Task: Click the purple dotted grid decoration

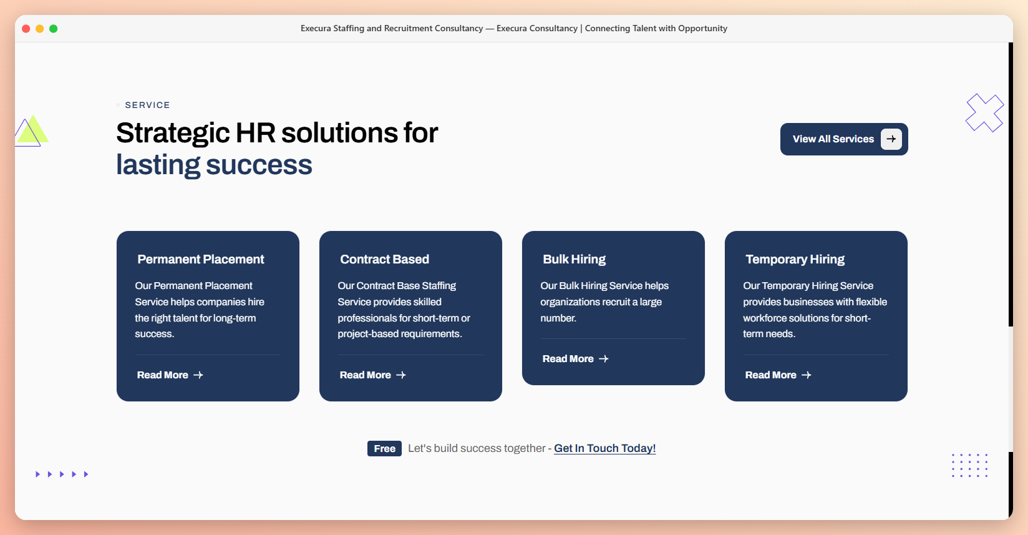Action: click(x=970, y=466)
